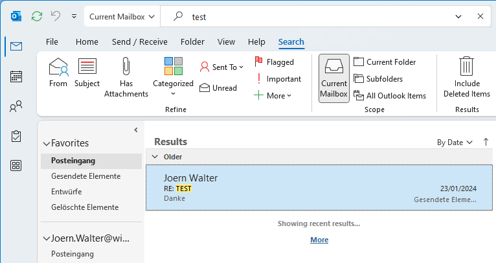Open the Calendar view in sidebar
496x263 pixels.
pos(16,76)
